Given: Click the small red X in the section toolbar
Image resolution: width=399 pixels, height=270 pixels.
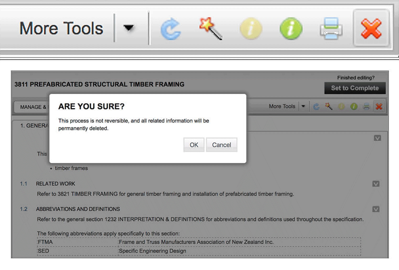Looking at the screenshot, I should pyautogui.click(x=379, y=106).
